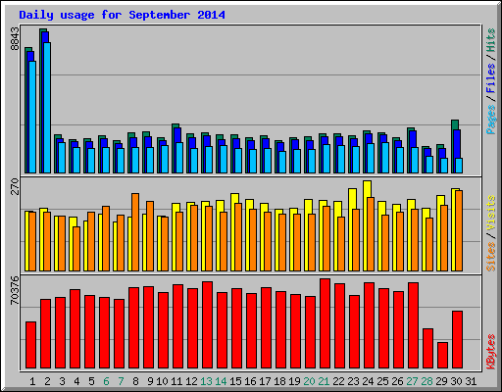Click day 17 label on the x-axis
Screen dimensions: 502x392
point(265,381)
